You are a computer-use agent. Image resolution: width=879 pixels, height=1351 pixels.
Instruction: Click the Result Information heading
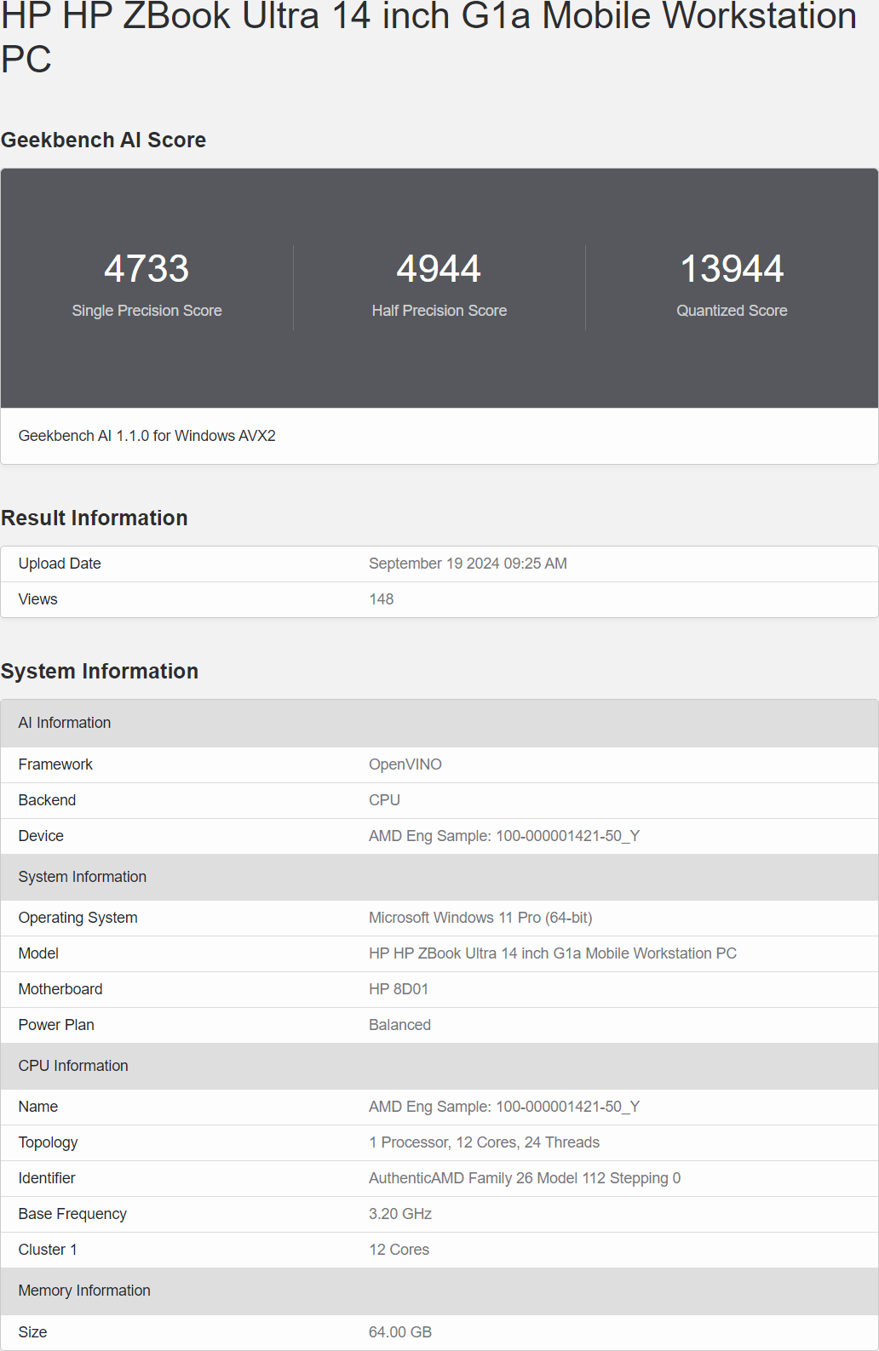[94, 518]
